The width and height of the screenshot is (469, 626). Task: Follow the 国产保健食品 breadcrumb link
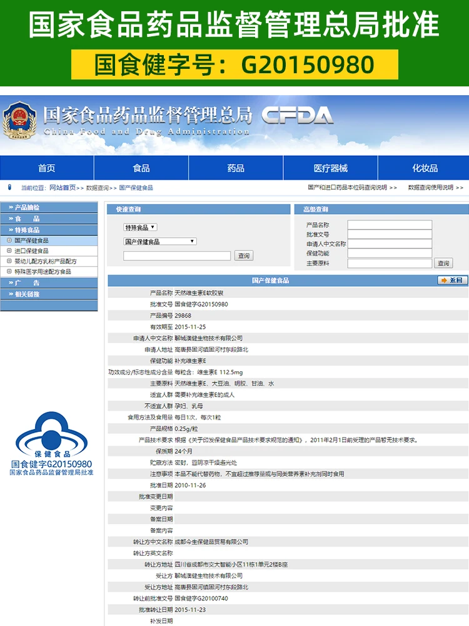(x=136, y=188)
